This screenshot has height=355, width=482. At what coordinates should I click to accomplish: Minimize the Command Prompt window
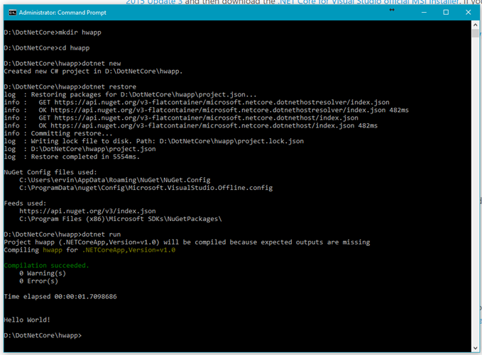coord(424,13)
